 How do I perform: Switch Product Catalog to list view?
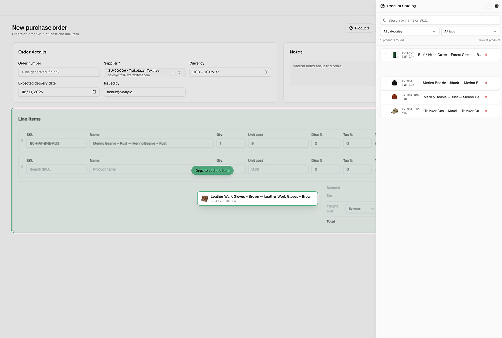pos(489,6)
